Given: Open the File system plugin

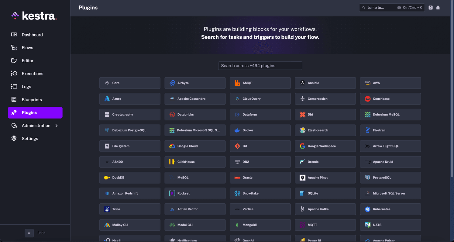Looking at the screenshot, I should (x=130, y=146).
